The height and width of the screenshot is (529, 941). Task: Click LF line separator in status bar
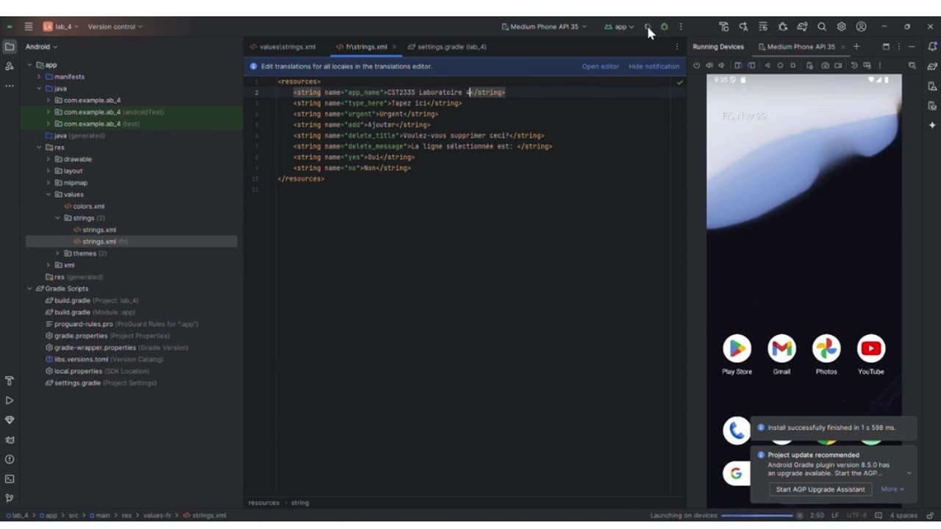coord(835,515)
